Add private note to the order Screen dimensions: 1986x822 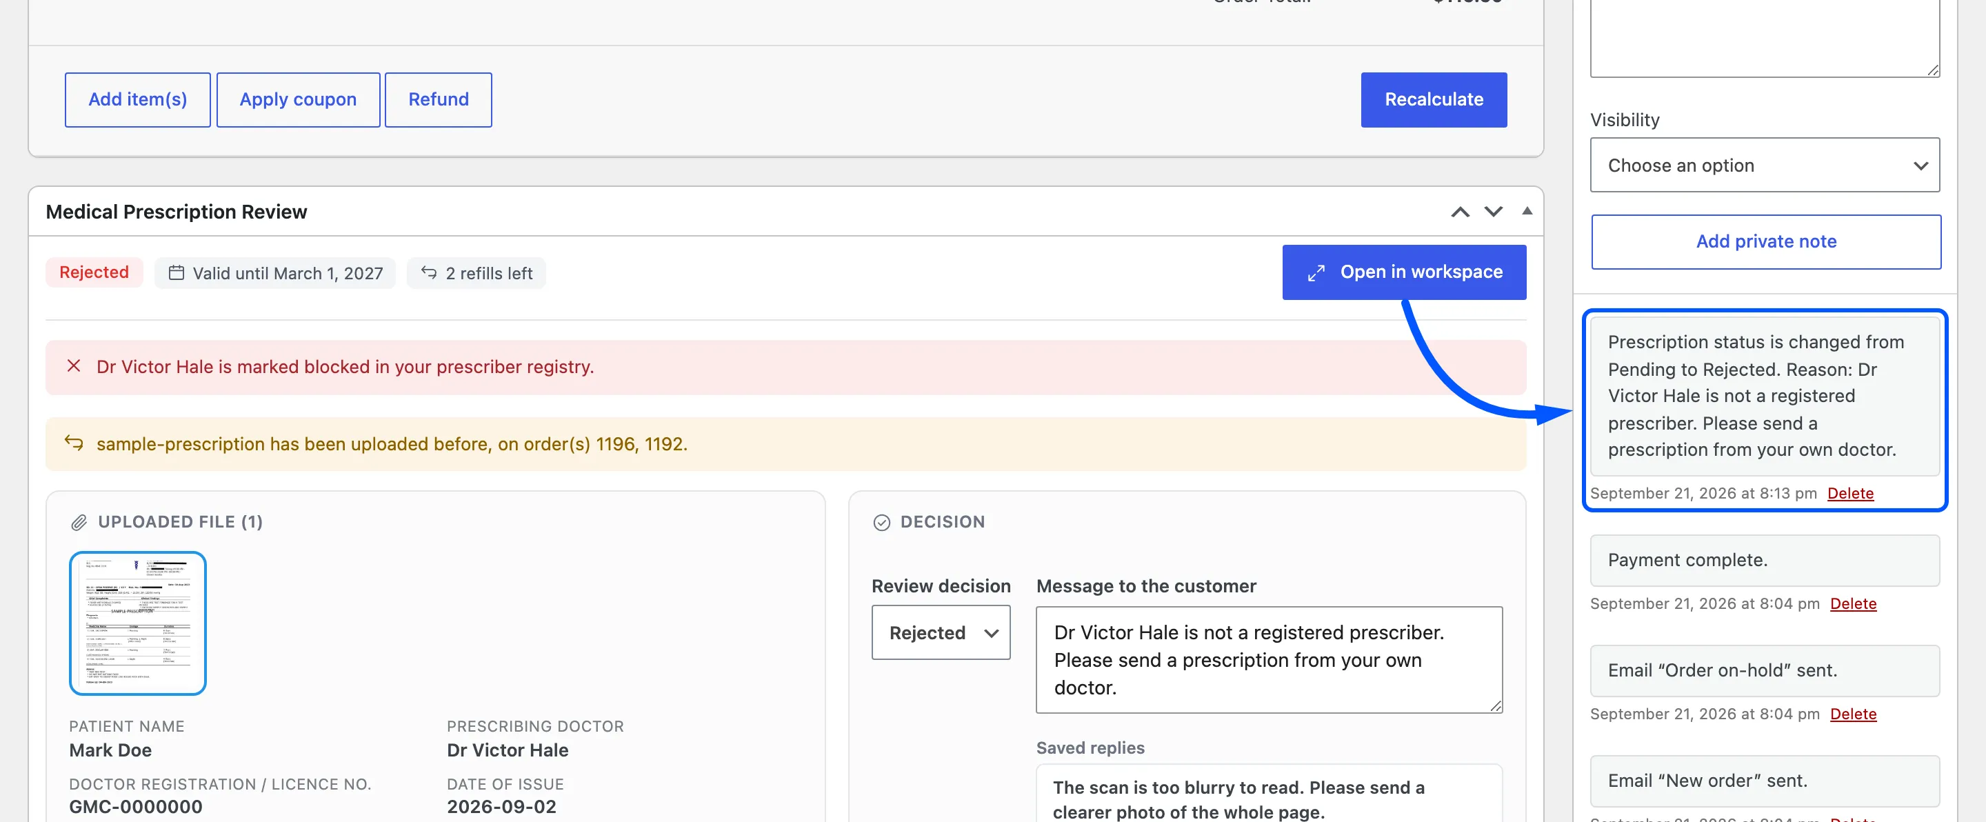[1765, 241]
